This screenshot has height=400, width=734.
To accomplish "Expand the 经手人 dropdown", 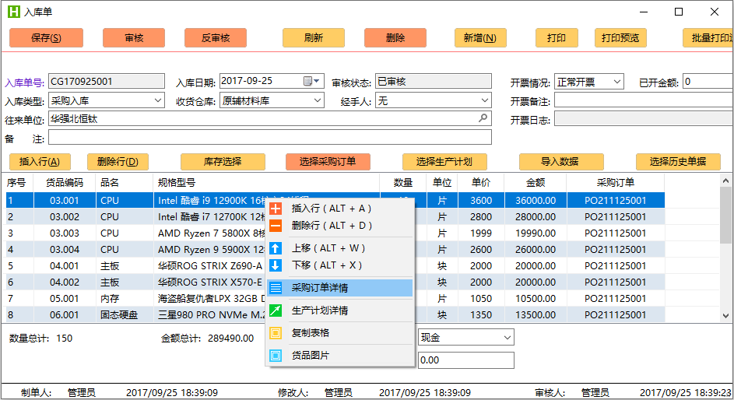I will (485, 100).
